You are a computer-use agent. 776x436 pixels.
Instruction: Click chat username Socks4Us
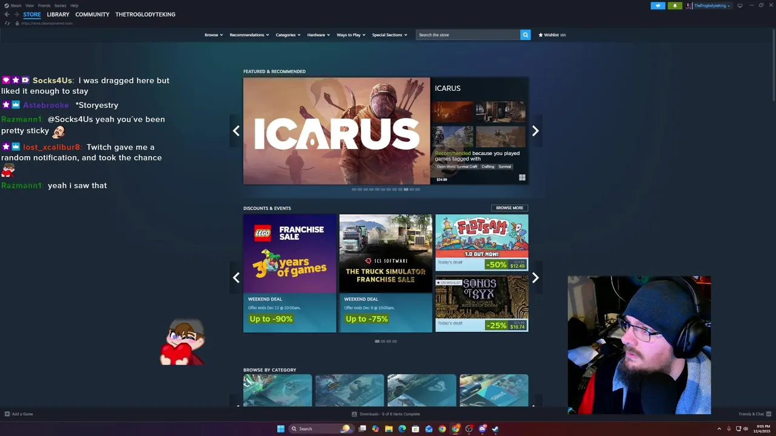click(x=53, y=81)
